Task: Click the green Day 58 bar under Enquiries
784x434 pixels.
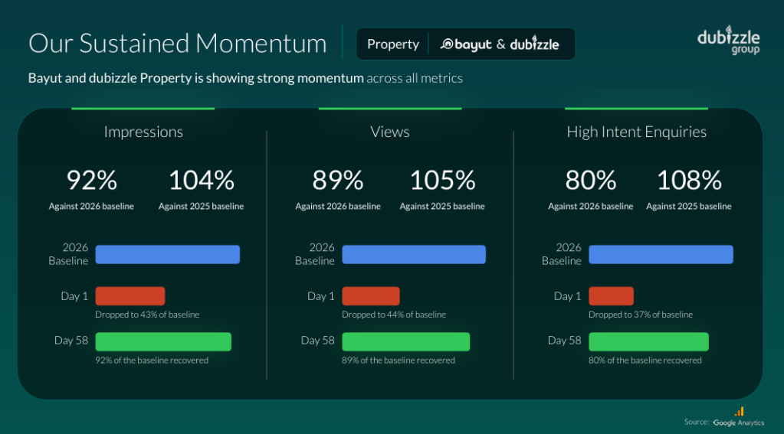Action: coord(648,341)
